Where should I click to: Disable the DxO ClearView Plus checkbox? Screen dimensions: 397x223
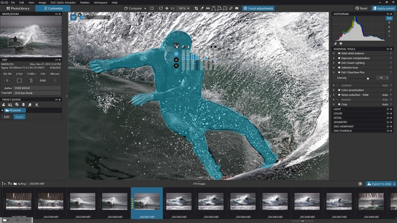[x=339, y=73]
